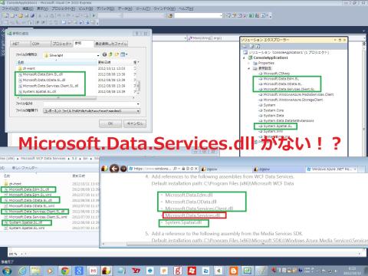Open the Yahoo taskbar icon
Viewport: 368px width, 276px height.
click(136, 271)
